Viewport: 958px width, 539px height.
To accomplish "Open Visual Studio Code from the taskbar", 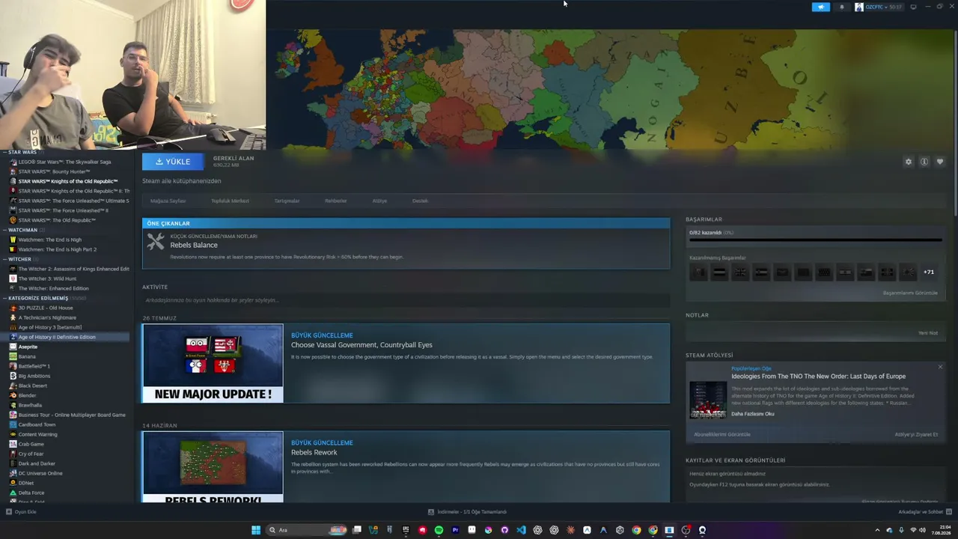I will pyautogui.click(x=521, y=530).
